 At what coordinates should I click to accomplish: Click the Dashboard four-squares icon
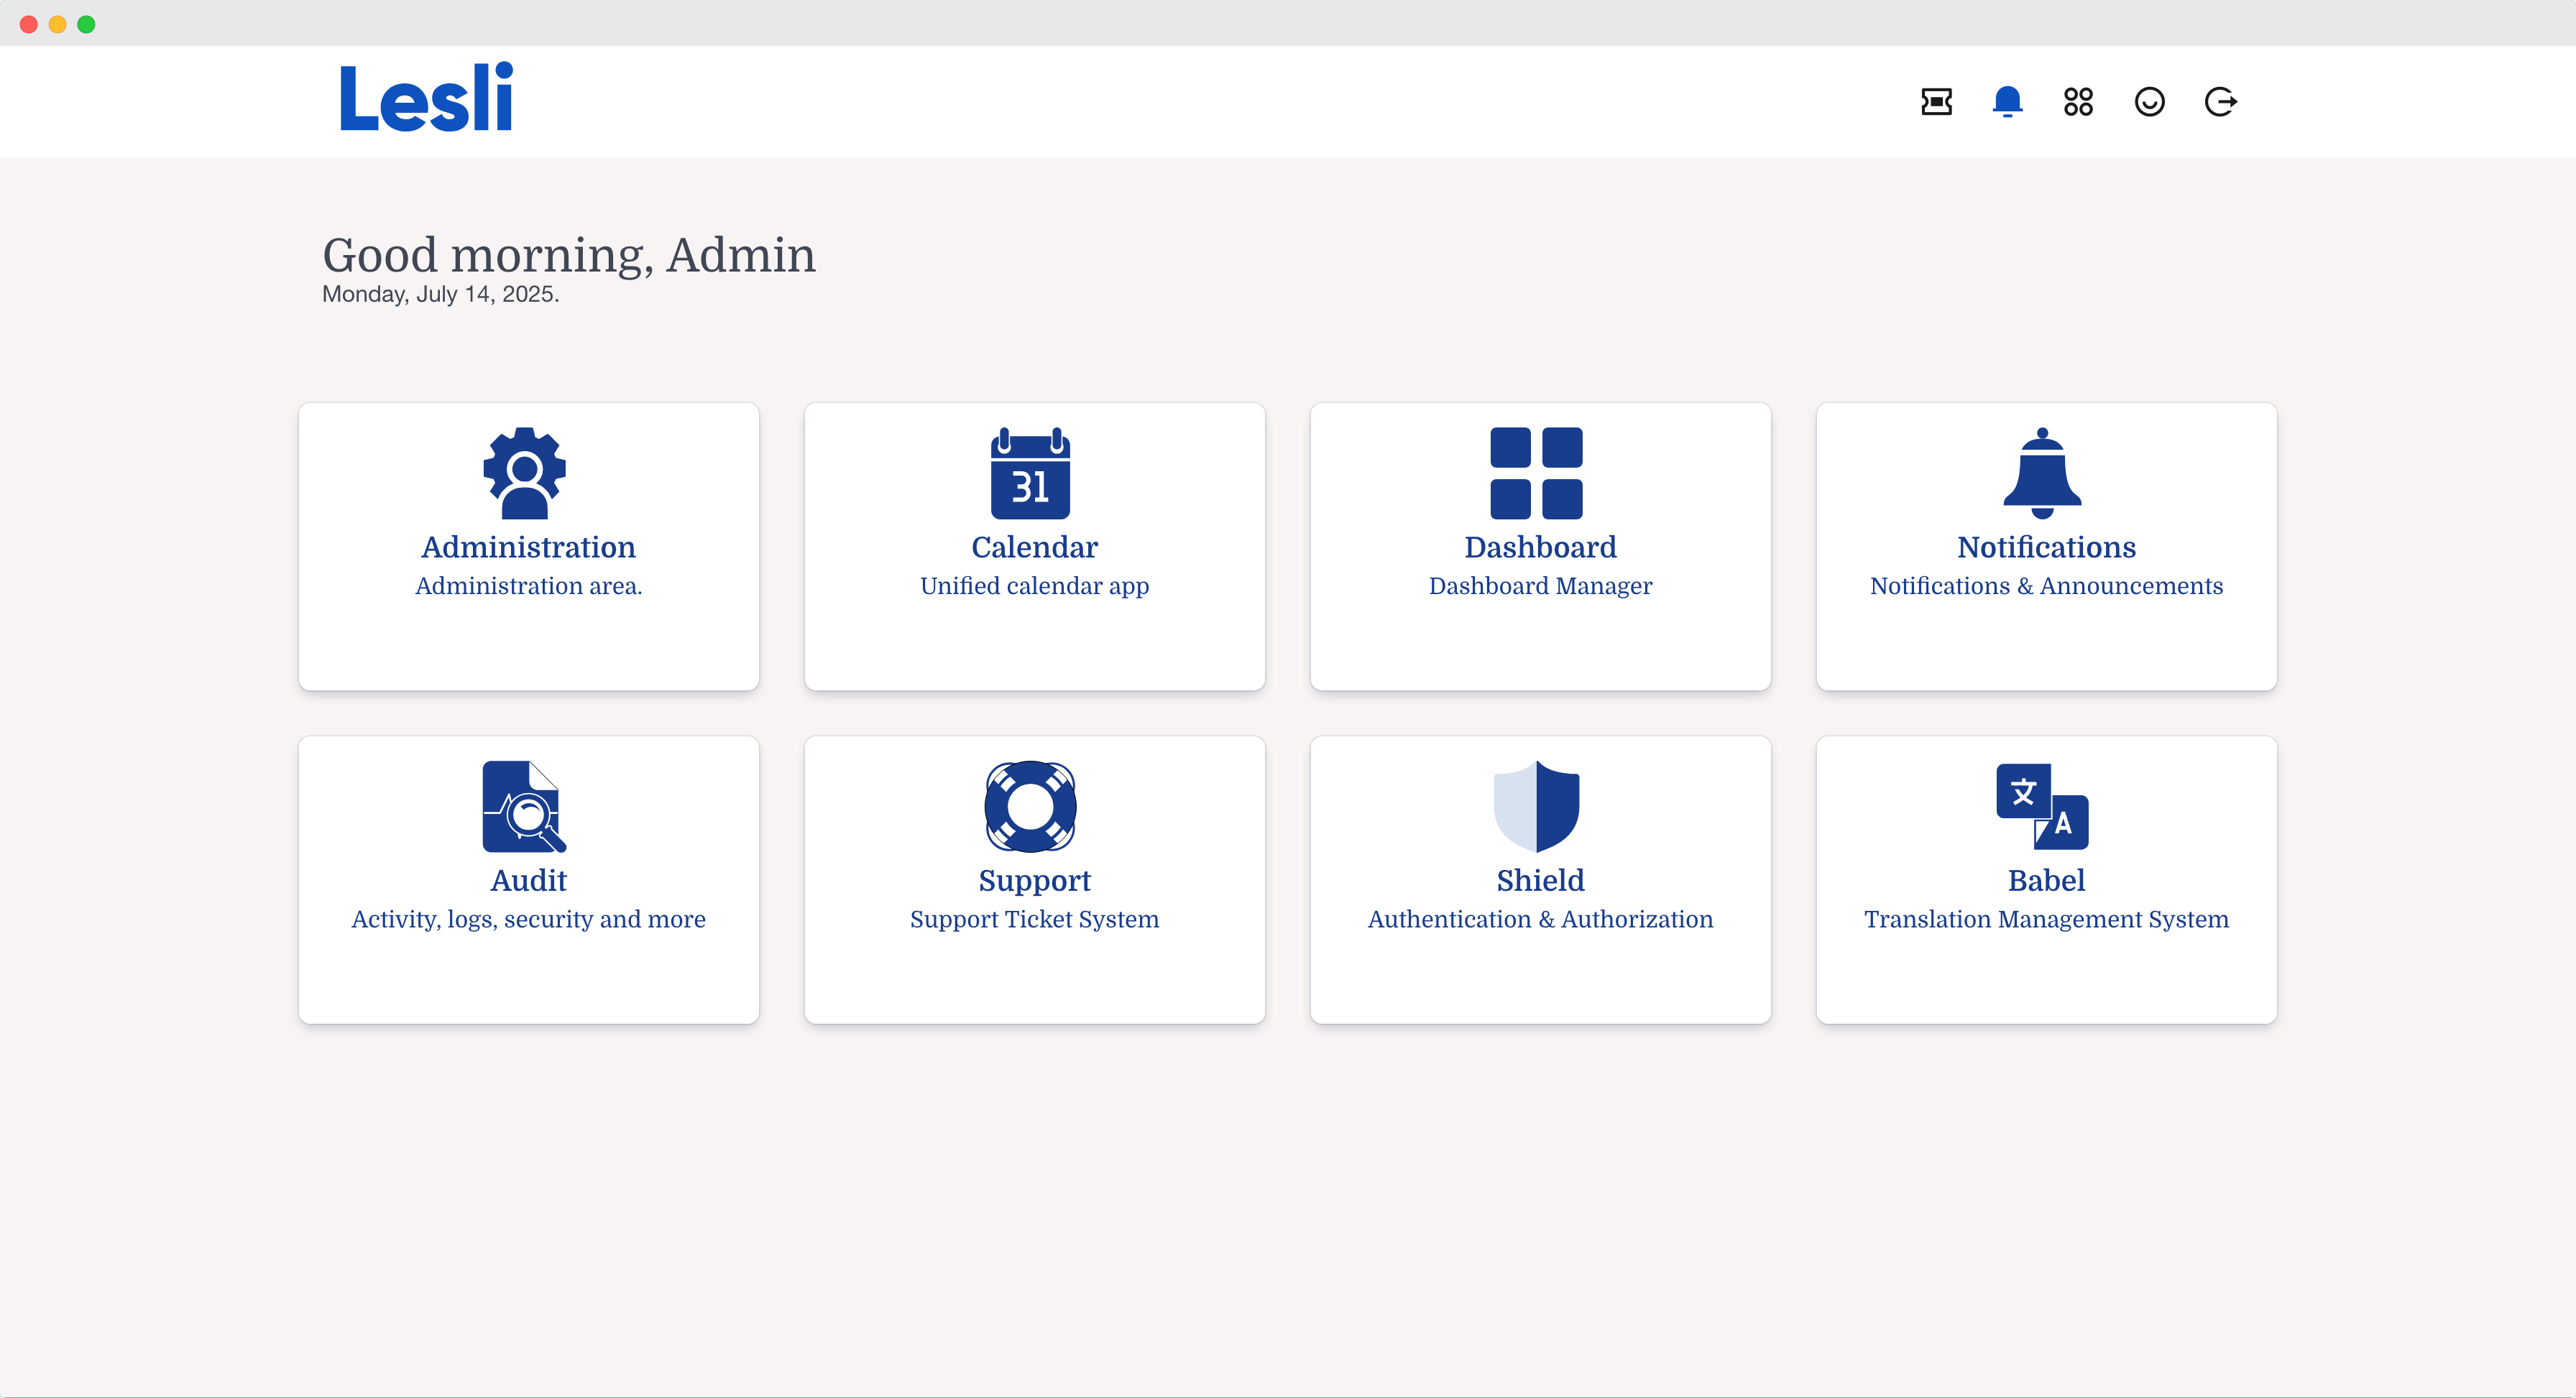pos(1536,473)
